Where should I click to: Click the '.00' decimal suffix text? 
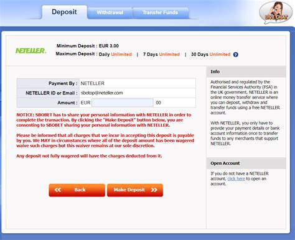pos(158,103)
